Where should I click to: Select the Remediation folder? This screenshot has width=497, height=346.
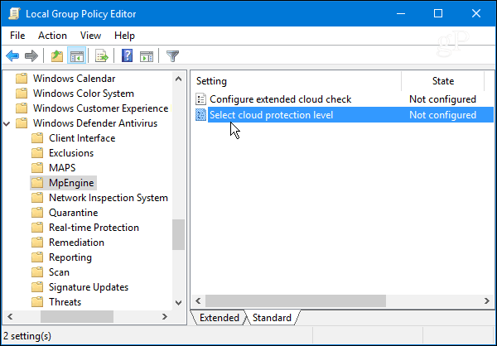tap(76, 242)
